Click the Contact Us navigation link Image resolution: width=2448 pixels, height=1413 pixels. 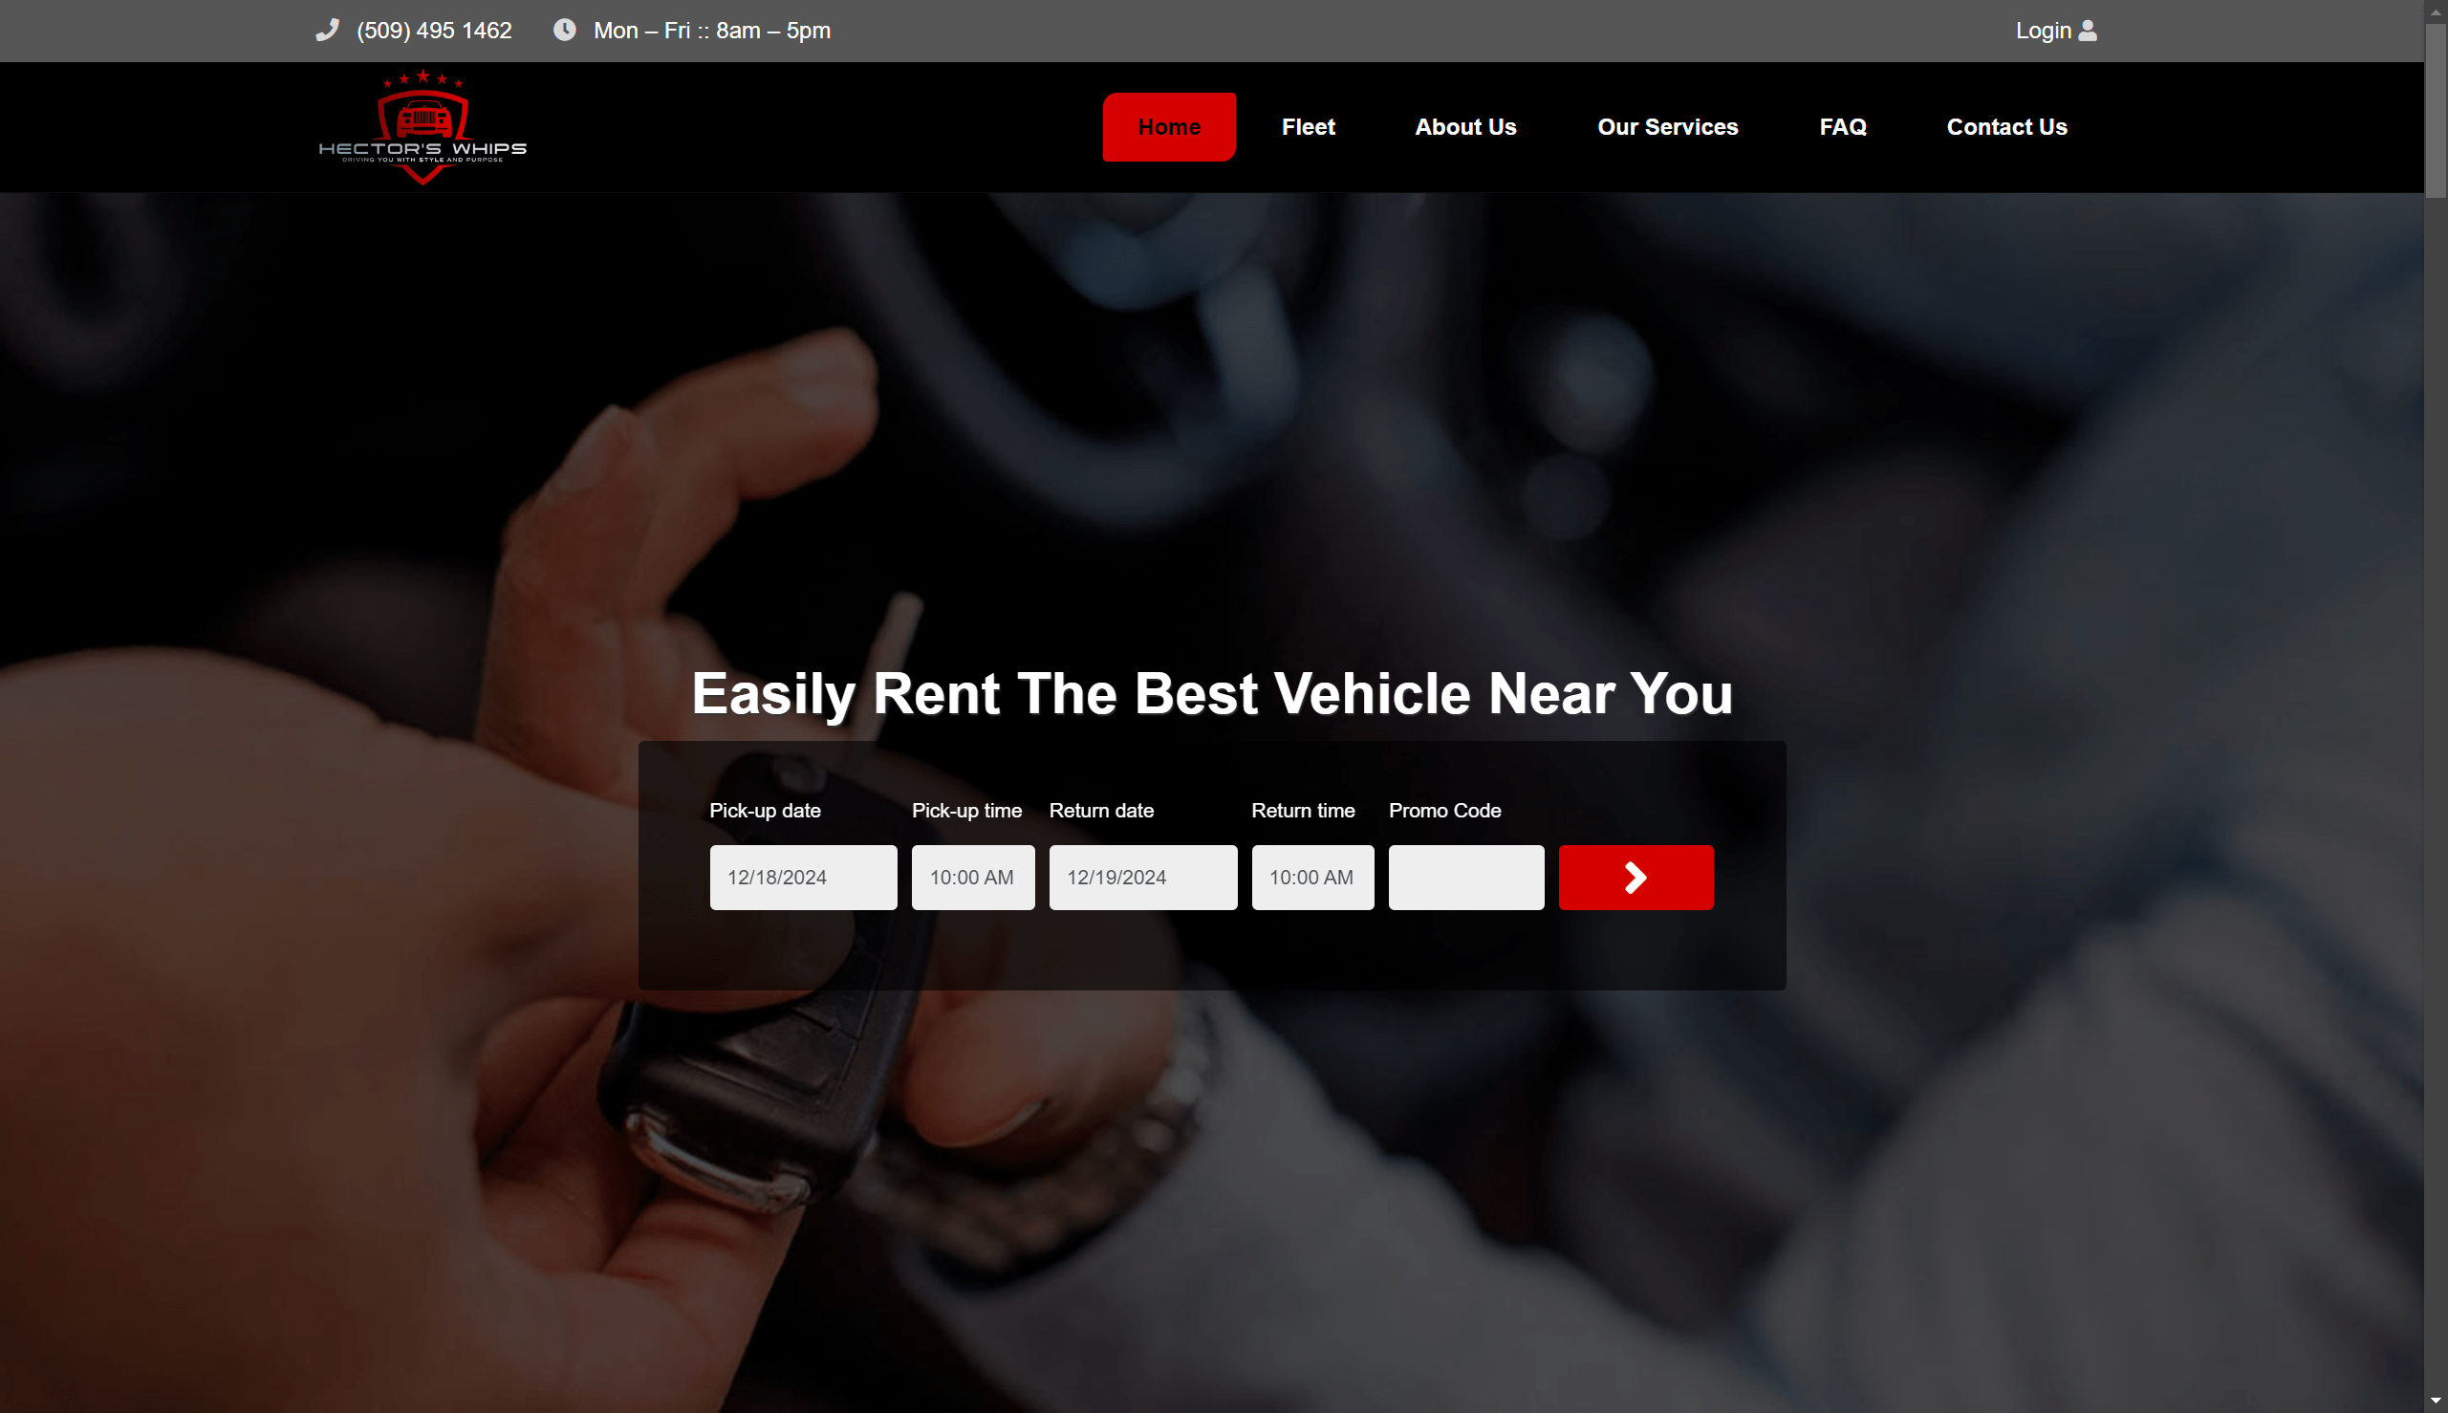click(x=2007, y=126)
